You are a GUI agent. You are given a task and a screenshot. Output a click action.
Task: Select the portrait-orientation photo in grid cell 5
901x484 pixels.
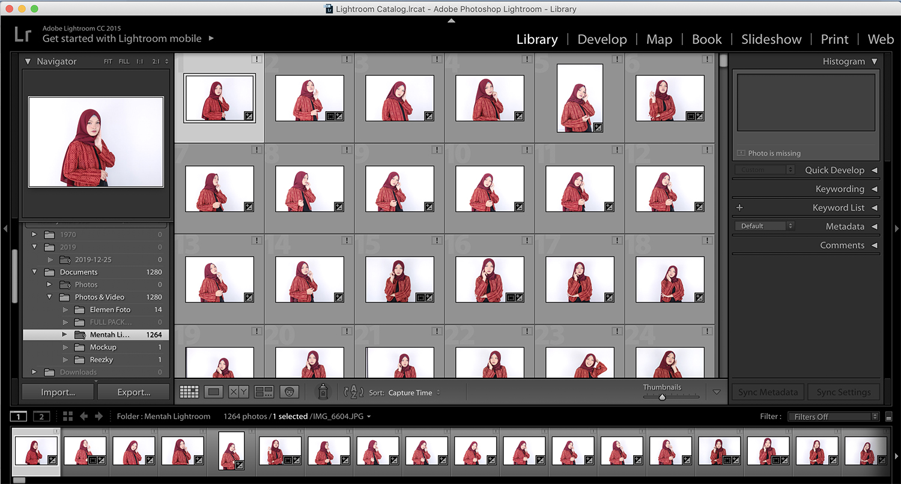pos(580,98)
